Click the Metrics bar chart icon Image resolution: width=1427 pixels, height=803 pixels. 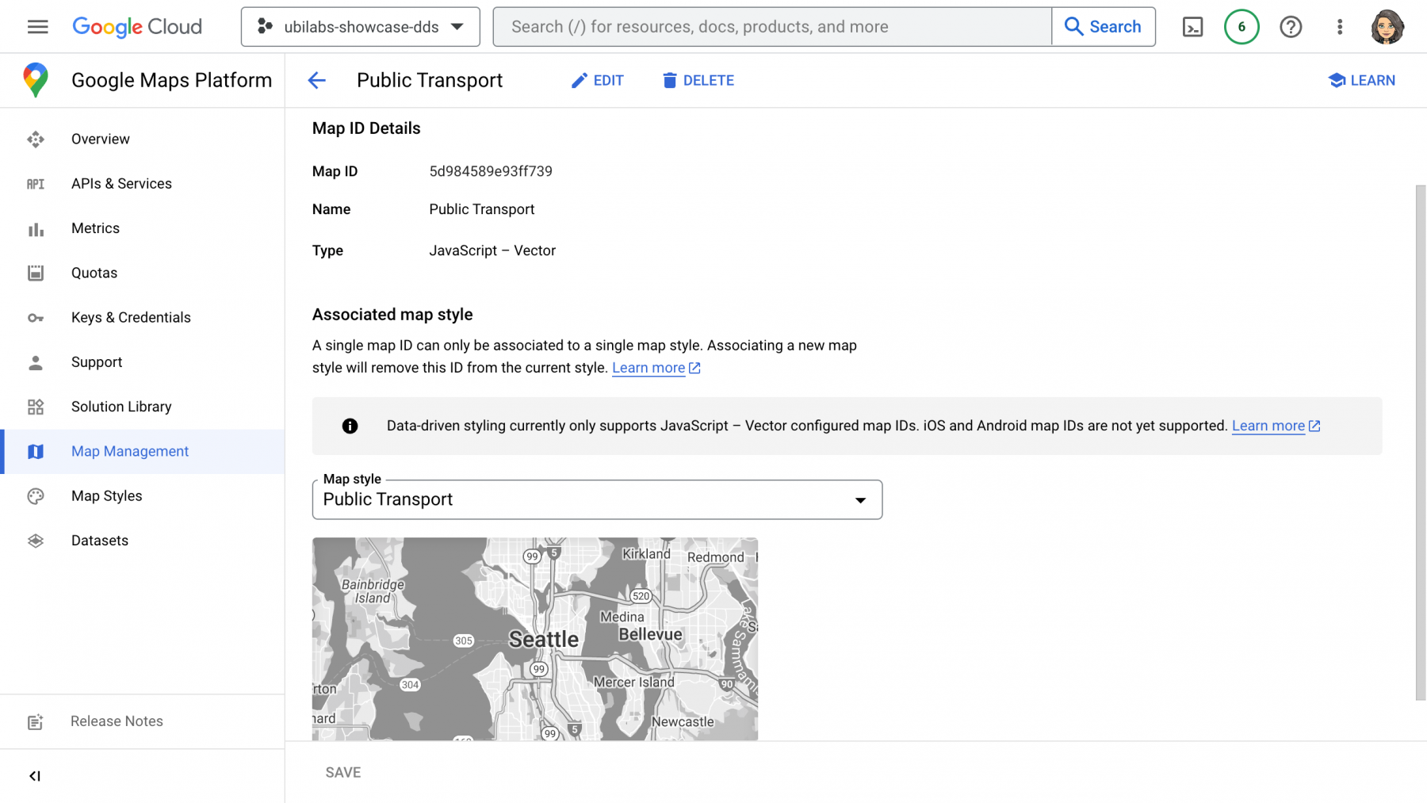click(36, 228)
